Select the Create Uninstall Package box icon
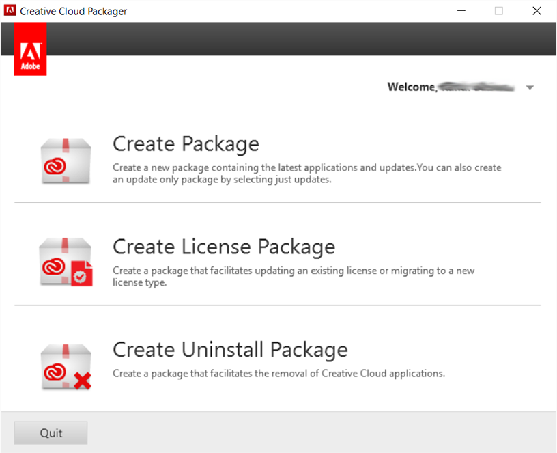 pyautogui.click(x=65, y=364)
